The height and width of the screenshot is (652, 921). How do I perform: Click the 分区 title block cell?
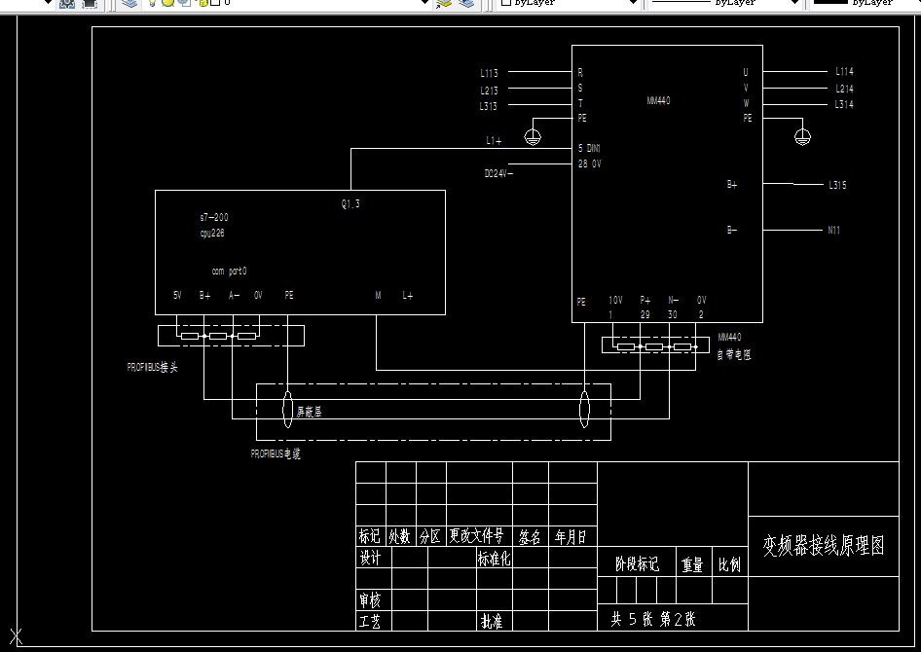point(431,536)
